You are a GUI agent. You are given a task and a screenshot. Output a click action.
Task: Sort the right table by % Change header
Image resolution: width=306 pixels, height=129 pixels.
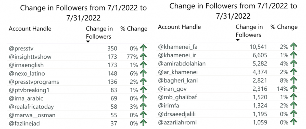[284, 27]
